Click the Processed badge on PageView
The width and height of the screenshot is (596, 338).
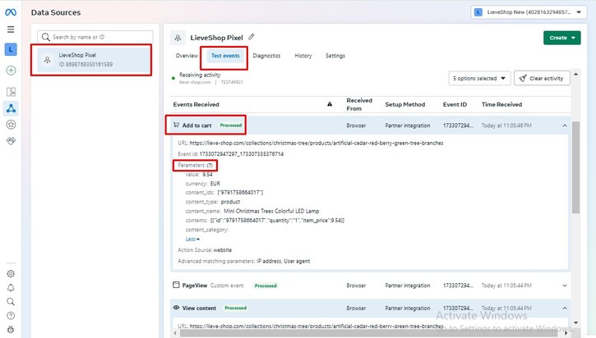pyautogui.click(x=266, y=285)
